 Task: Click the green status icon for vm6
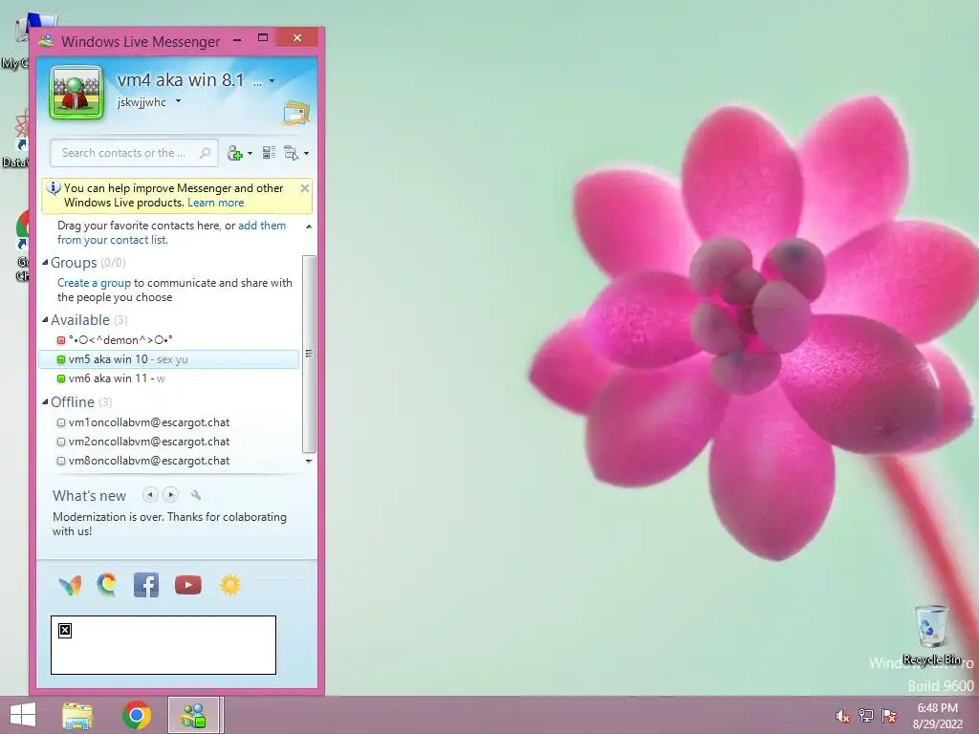60,378
